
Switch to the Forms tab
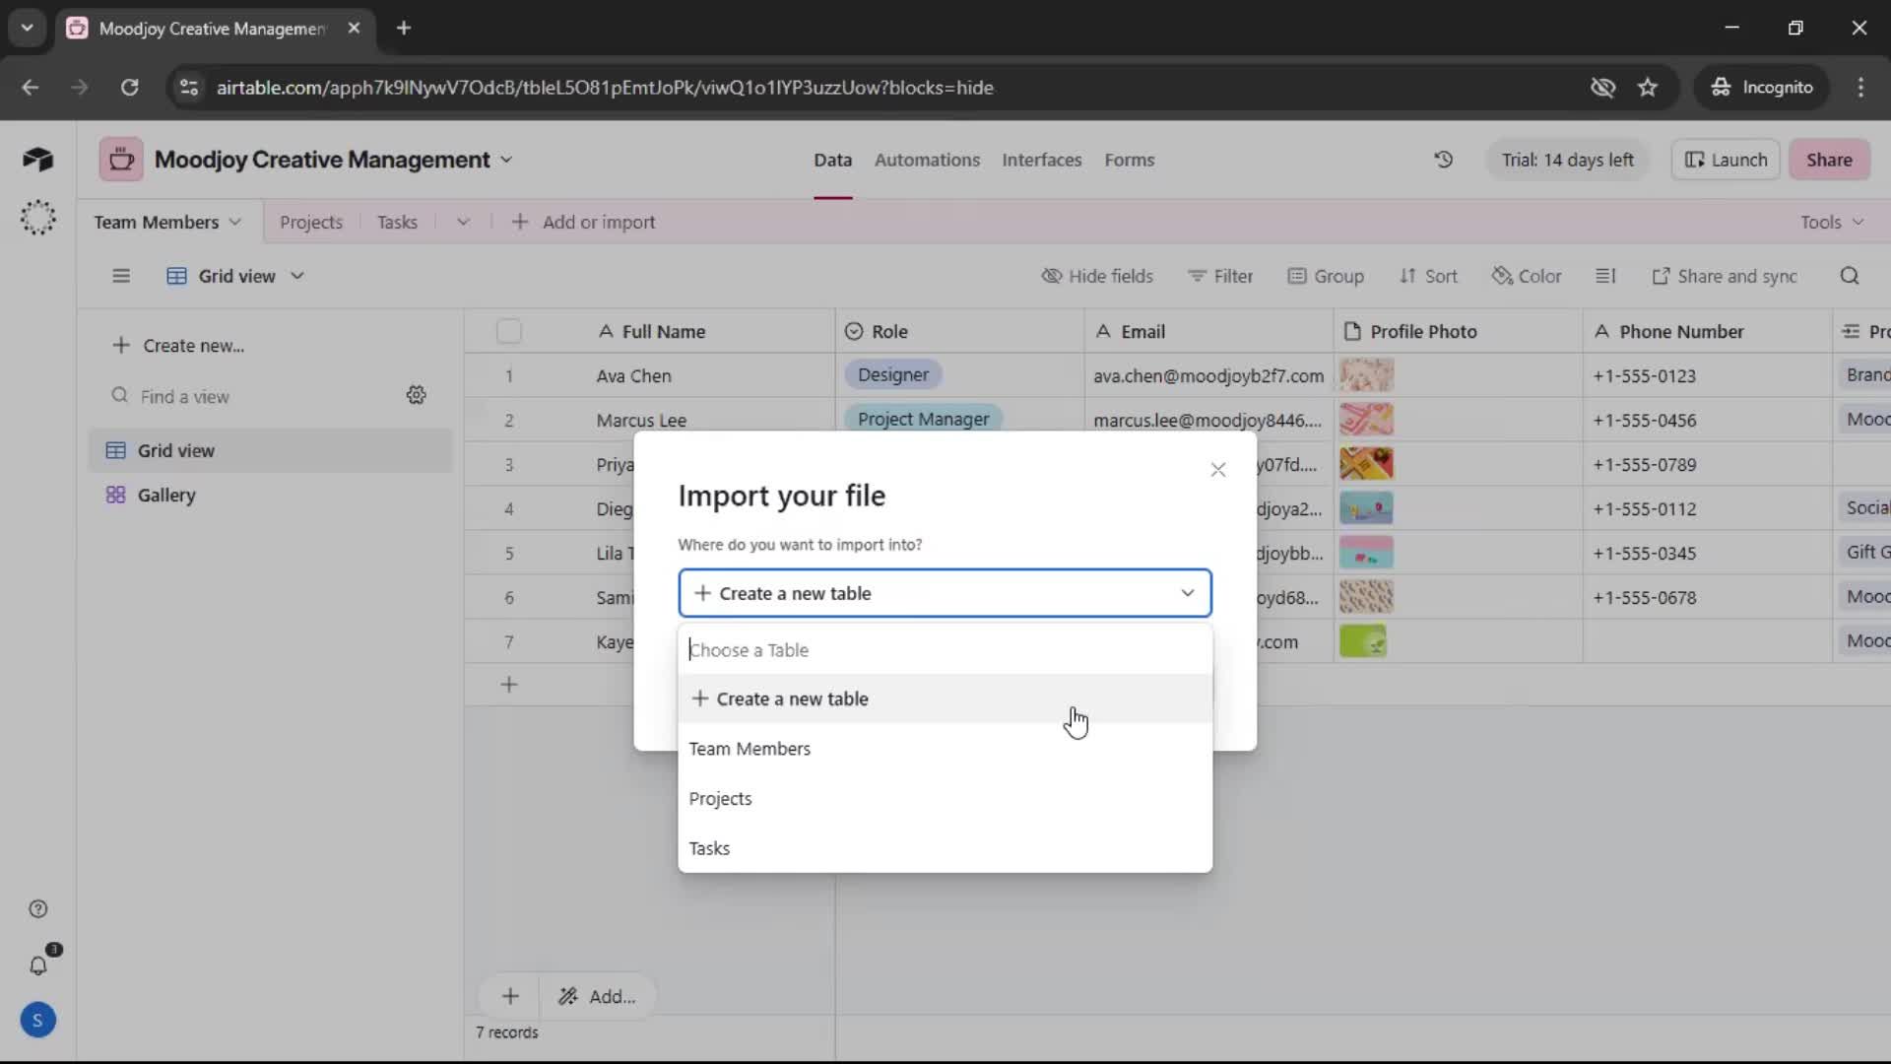[x=1129, y=160]
